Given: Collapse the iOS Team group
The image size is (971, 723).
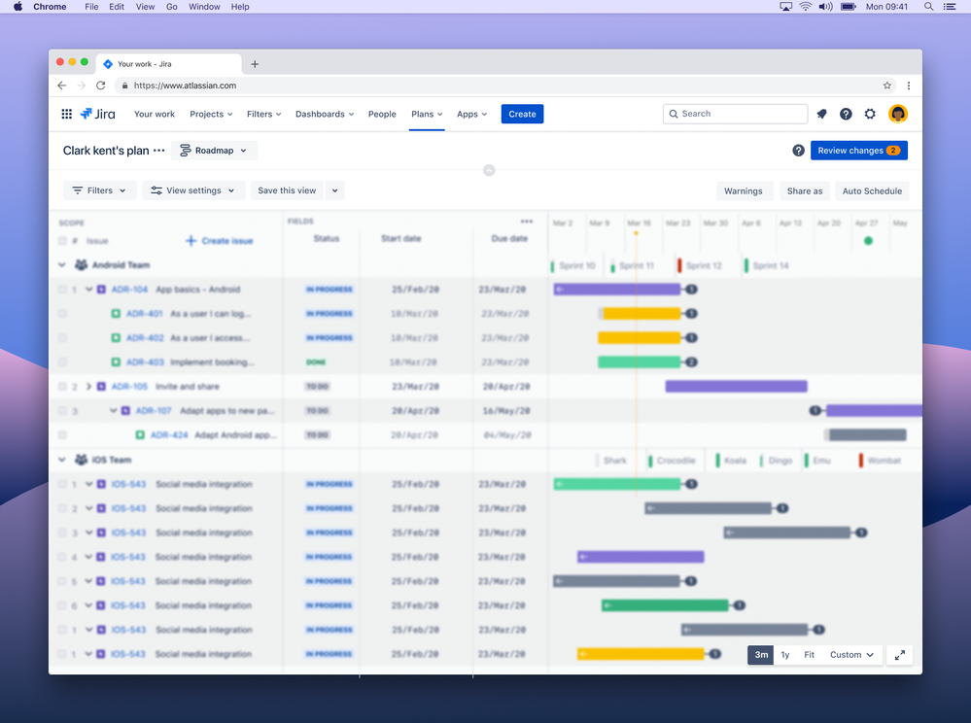Looking at the screenshot, I should (x=62, y=460).
